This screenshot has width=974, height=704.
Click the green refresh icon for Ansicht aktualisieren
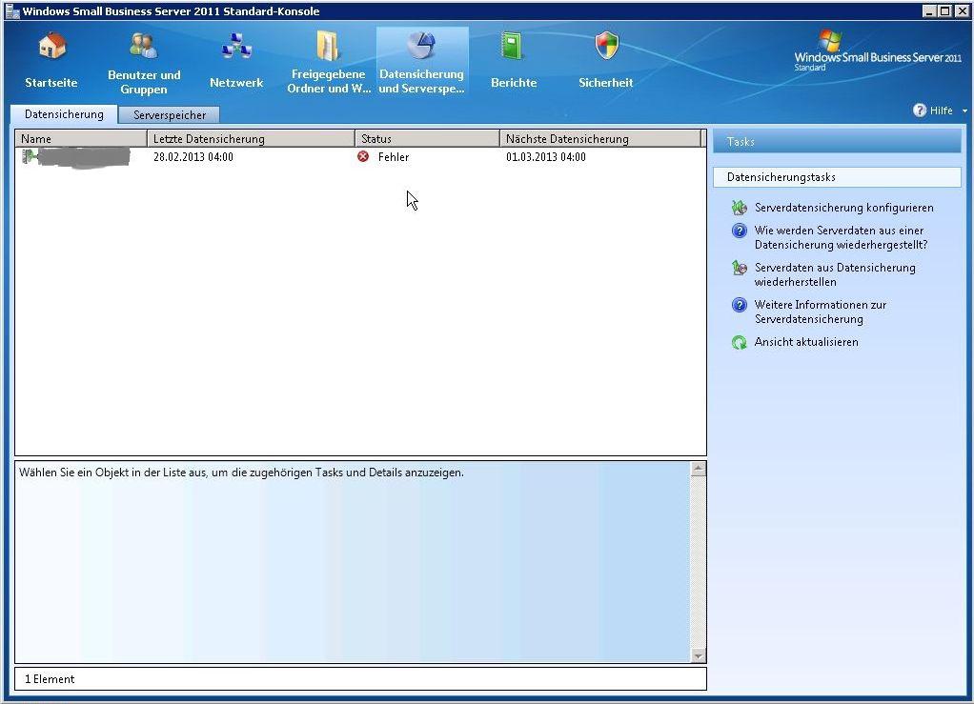739,342
